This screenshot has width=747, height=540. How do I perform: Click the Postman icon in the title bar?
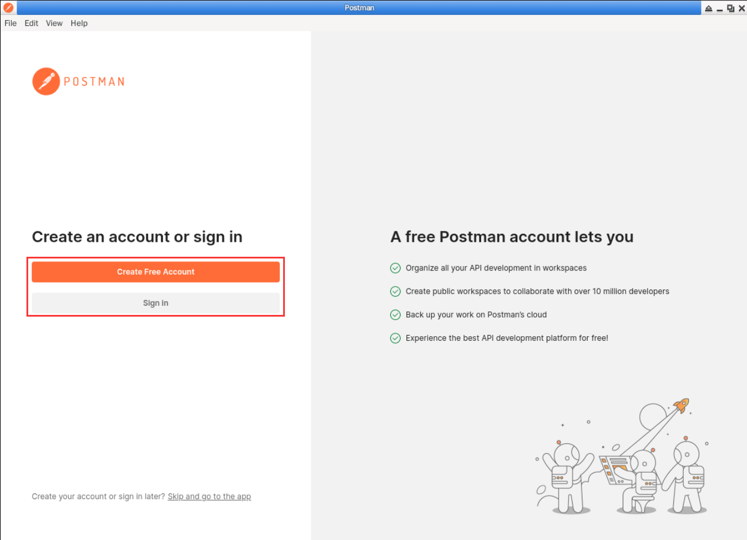pyautogui.click(x=8, y=7)
